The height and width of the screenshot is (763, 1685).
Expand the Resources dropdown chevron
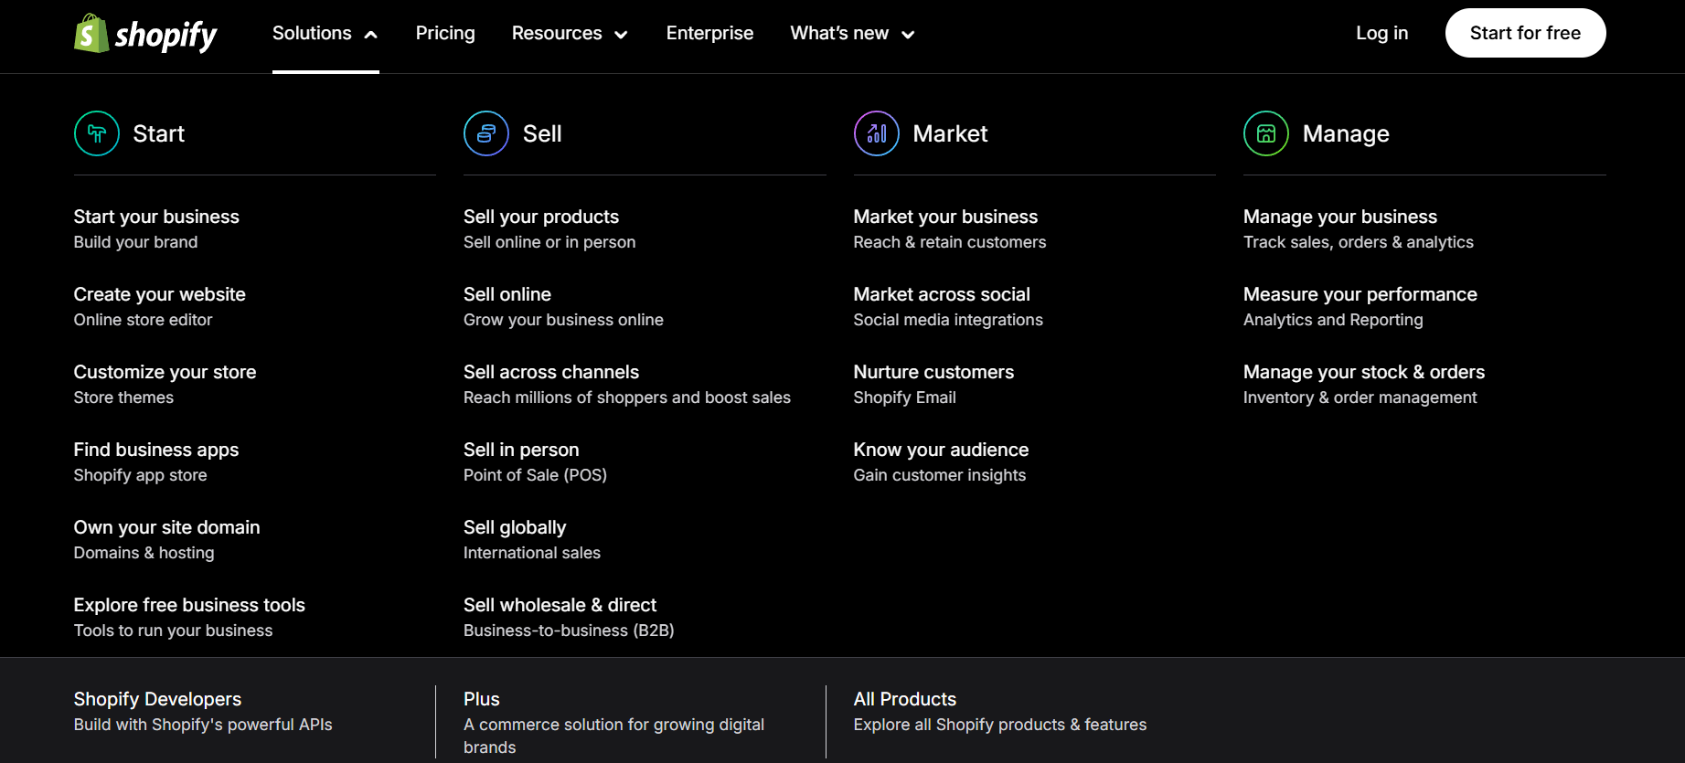621,35
